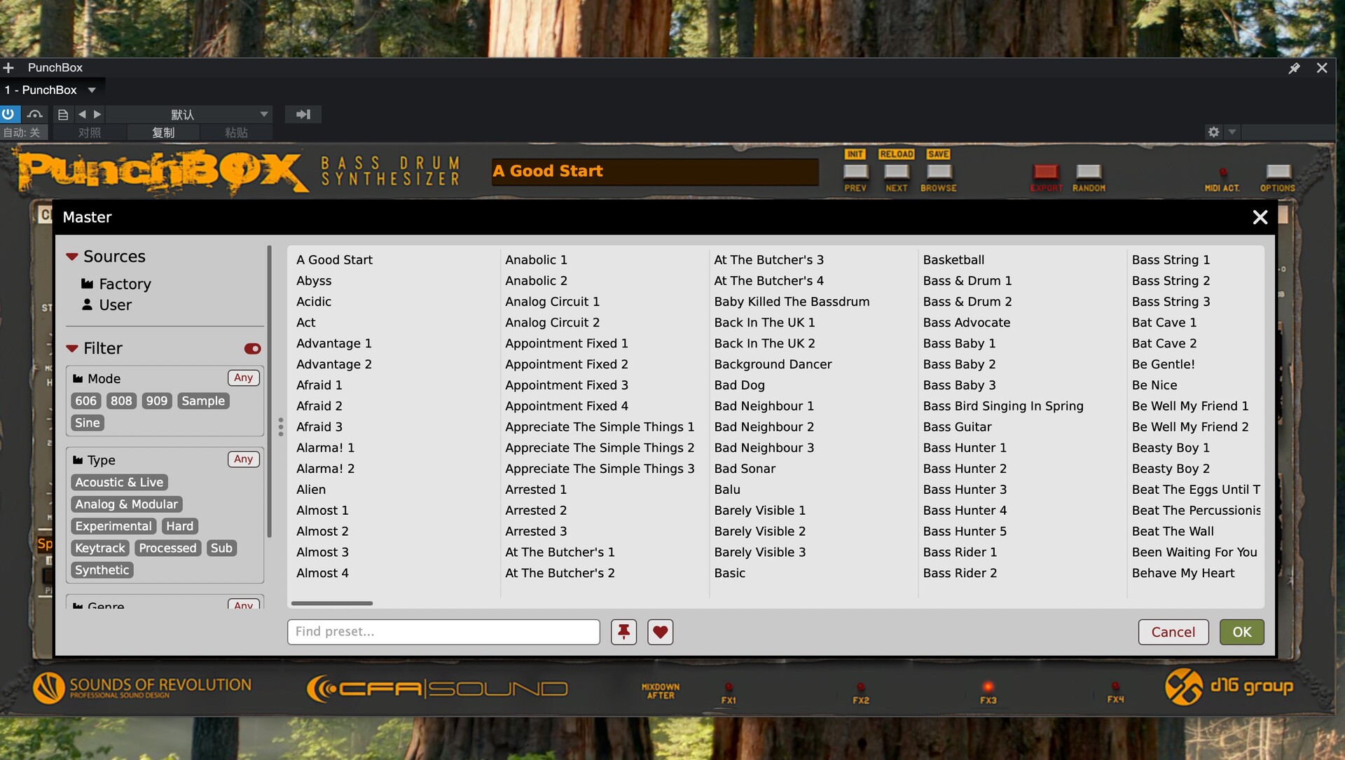The image size is (1345, 760).
Task: Open the PunchBox instance dropdown
Action: click(92, 90)
